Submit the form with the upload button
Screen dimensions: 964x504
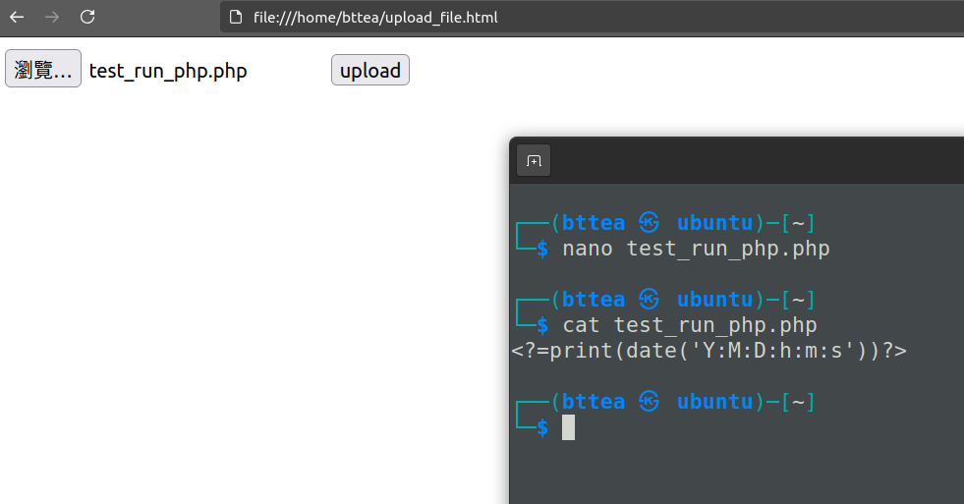click(x=370, y=70)
